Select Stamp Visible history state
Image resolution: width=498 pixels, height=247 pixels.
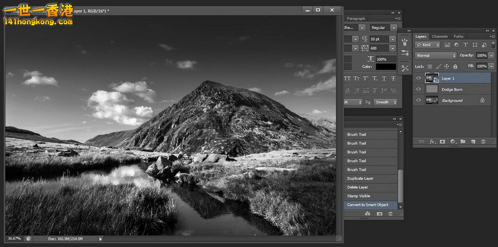371,196
